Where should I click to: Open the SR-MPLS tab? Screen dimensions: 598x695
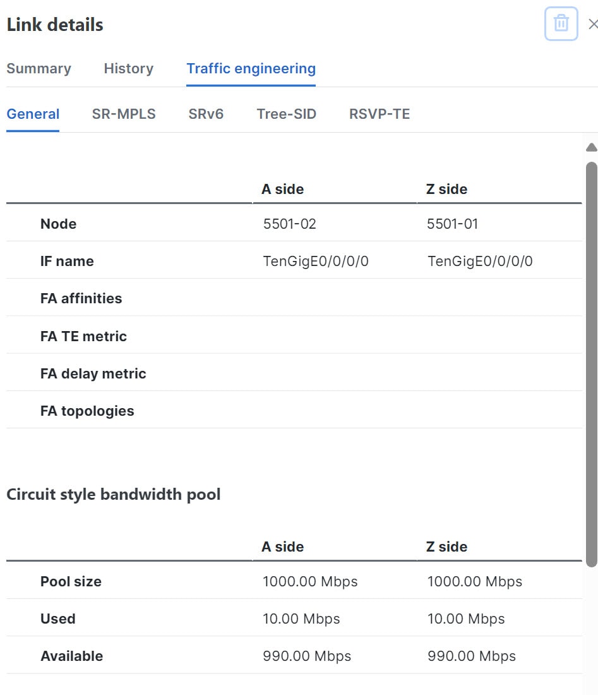[123, 114]
